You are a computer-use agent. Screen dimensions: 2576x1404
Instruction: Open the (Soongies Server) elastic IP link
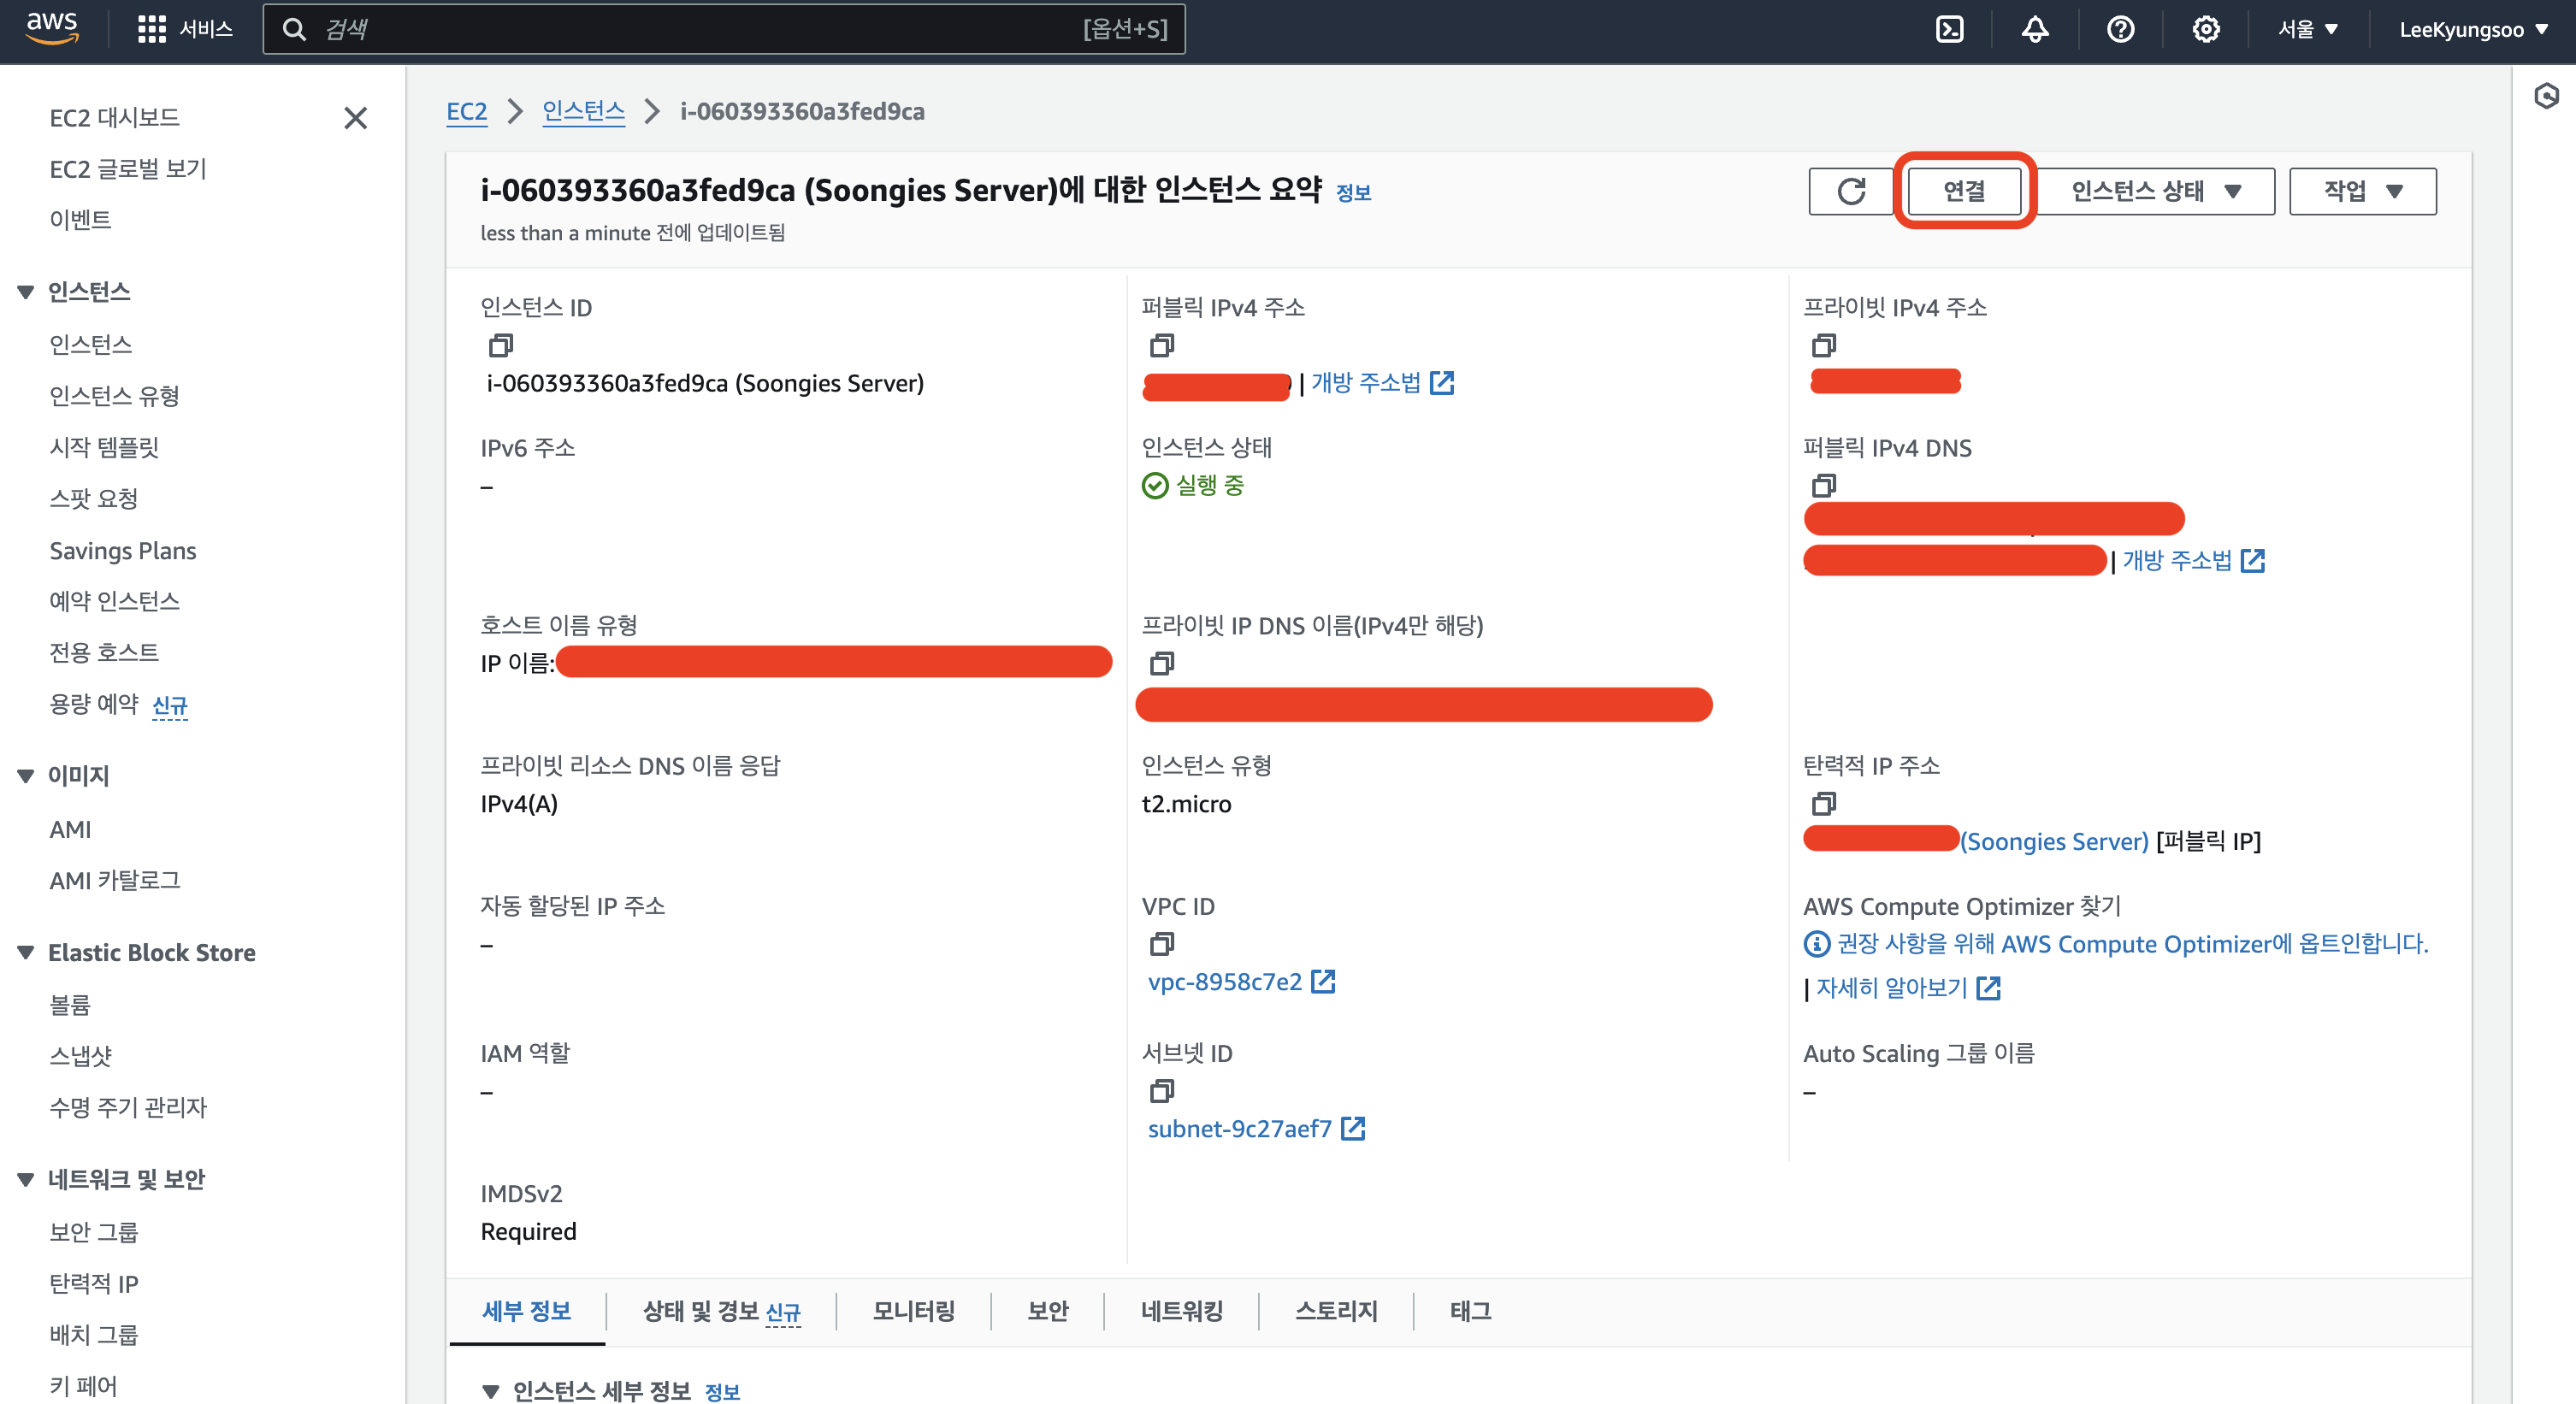(x=2054, y=842)
